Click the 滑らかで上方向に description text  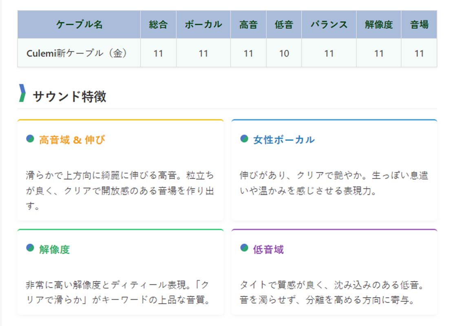tap(120, 190)
